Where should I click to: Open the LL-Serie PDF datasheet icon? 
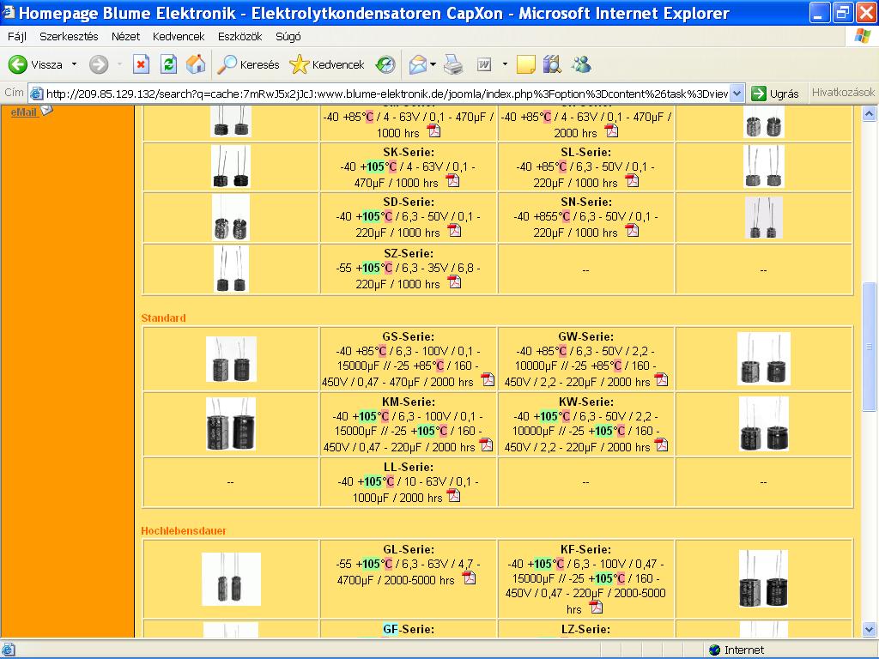(453, 496)
